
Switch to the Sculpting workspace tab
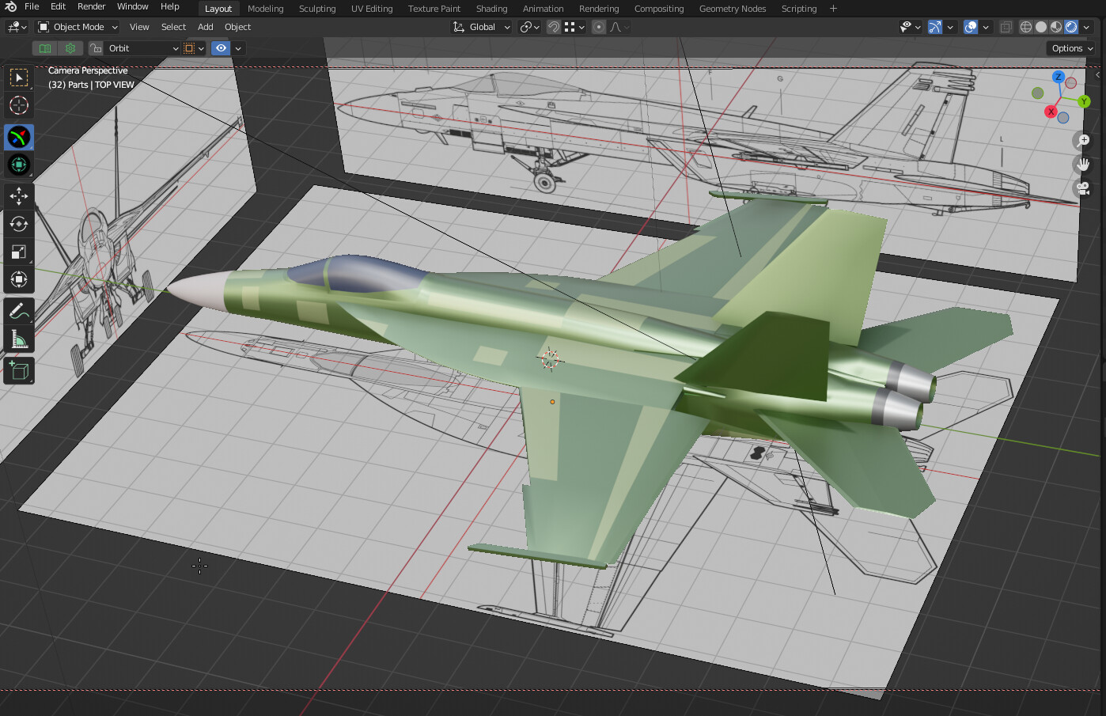pyautogui.click(x=317, y=9)
